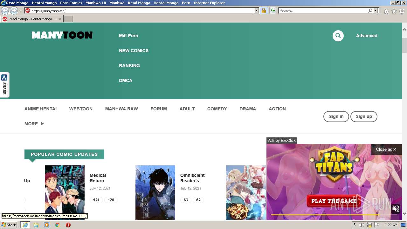
Task: Open the browser Home icon
Action: tap(386, 11)
